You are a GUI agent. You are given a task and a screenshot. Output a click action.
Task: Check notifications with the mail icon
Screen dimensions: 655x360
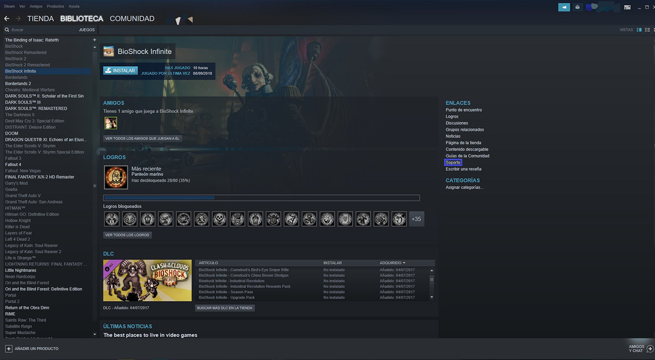click(577, 7)
